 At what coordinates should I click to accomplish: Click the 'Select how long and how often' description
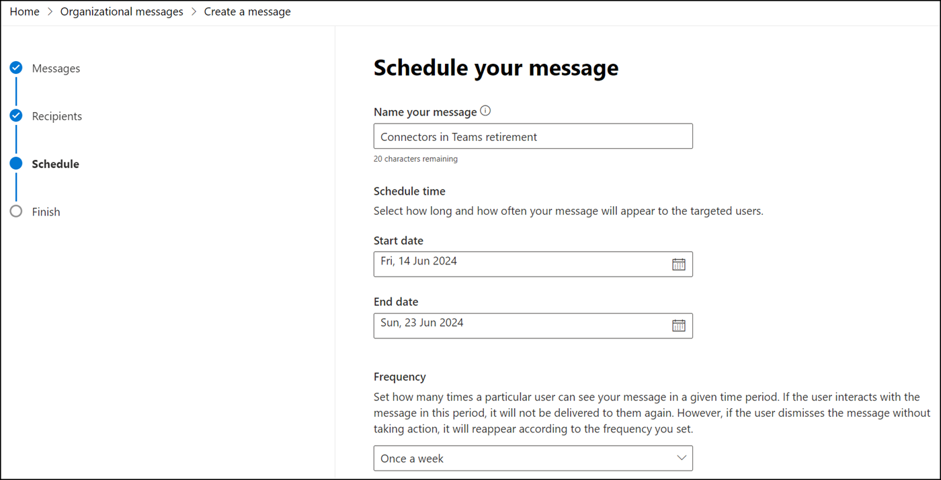pos(569,211)
